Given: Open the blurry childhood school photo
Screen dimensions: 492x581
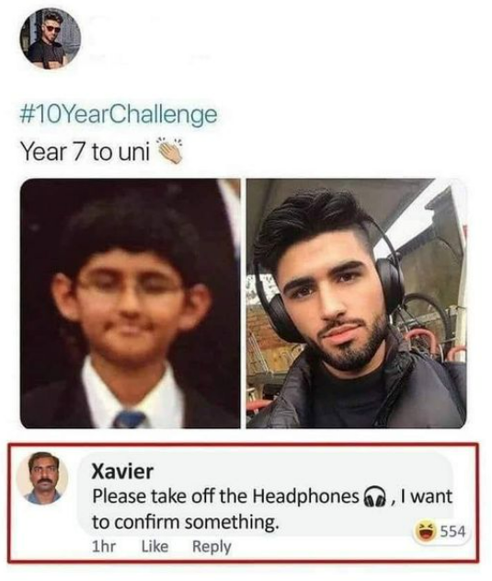Looking at the screenshot, I should click(131, 303).
